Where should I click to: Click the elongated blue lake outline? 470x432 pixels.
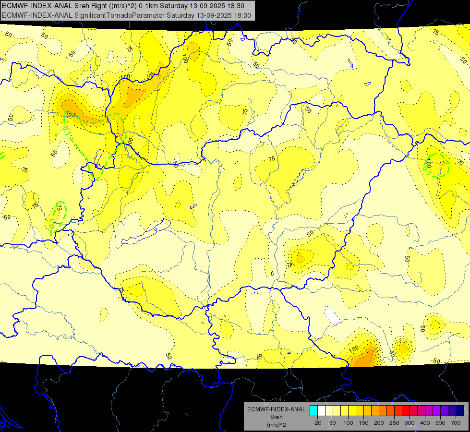[146, 232]
